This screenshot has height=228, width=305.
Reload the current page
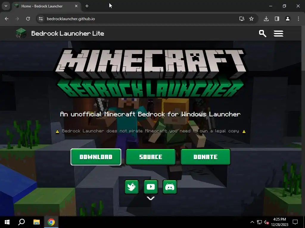(28, 19)
